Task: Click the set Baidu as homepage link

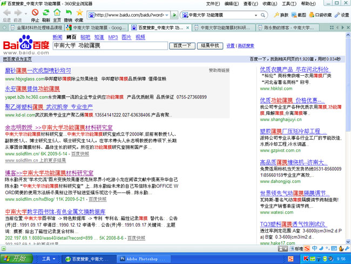Action: [x=17, y=59]
